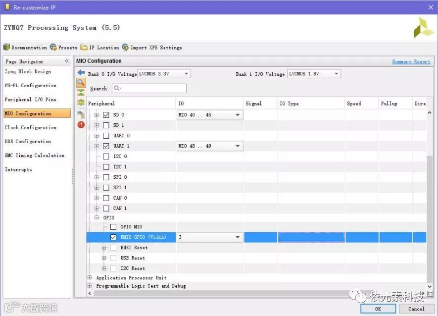Enable the GPIO MIO checkbox
Image resolution: width=438 pixels, height=316 pixels.
[x=113, y=227]
